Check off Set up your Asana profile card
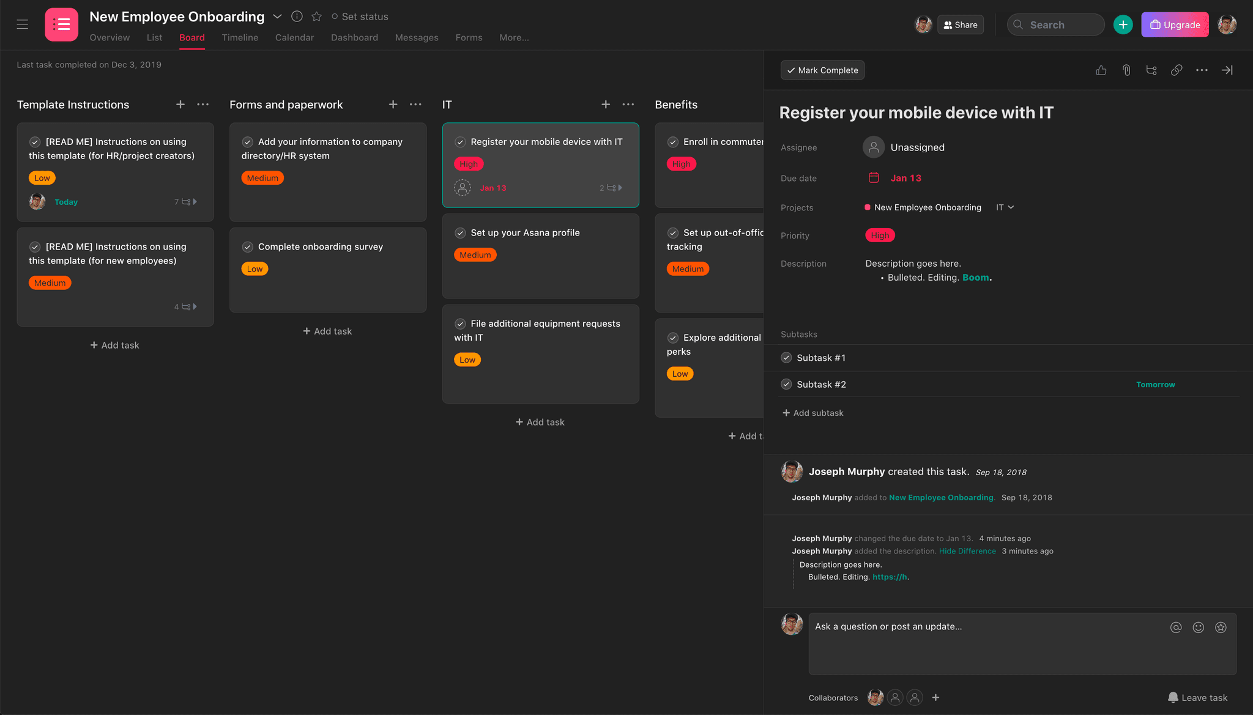 point(460,233)
